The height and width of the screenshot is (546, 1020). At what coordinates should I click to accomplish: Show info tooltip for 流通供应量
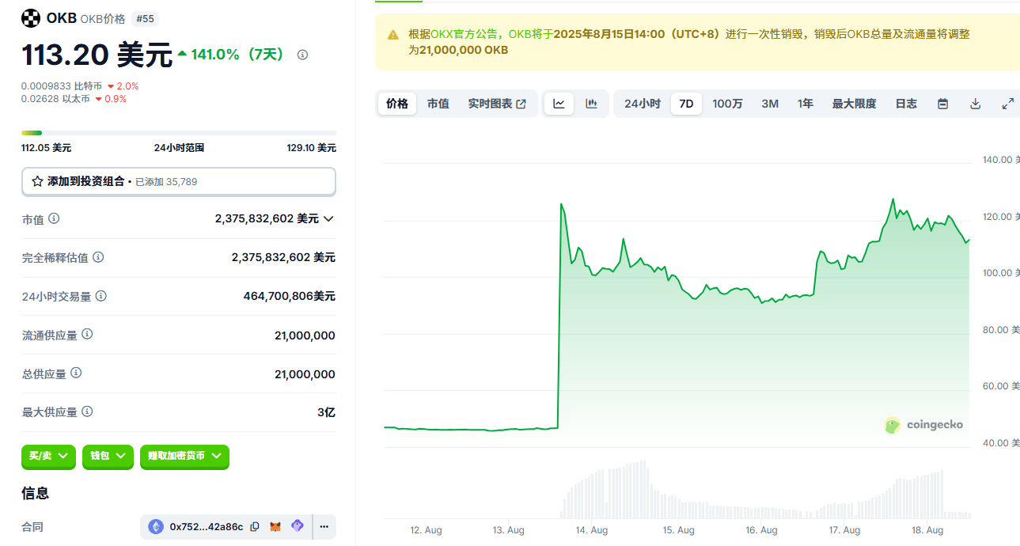point(87,334)
